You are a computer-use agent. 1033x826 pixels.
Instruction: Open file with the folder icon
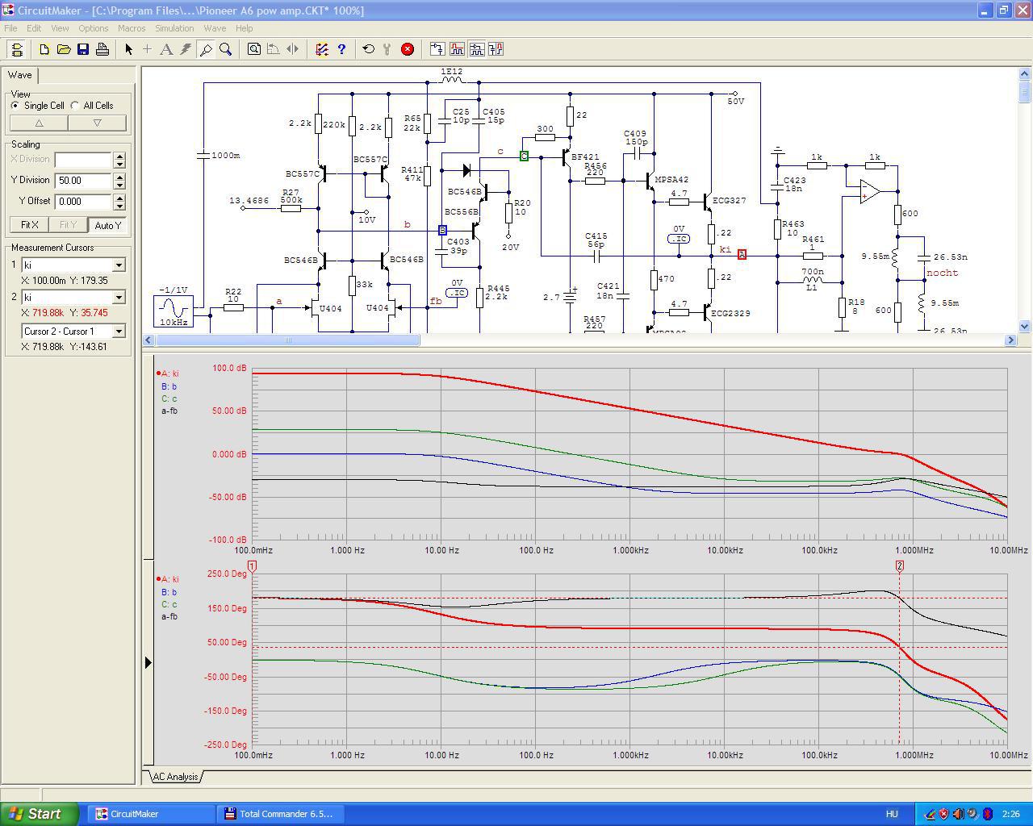pyautogui.click(x=64, y=49)
